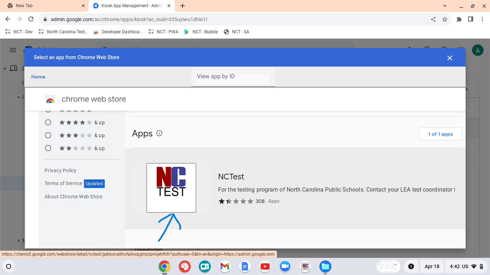490x275 pixels.
Task: Toggle the browser side panel icon
Action: coord(471,19)
